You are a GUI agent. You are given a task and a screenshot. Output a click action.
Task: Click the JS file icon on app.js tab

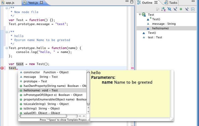point(3,3)
